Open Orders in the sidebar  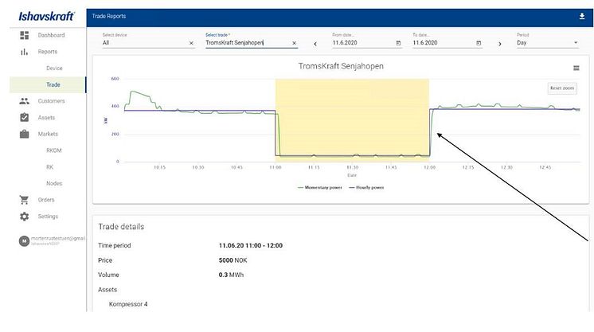48,200
